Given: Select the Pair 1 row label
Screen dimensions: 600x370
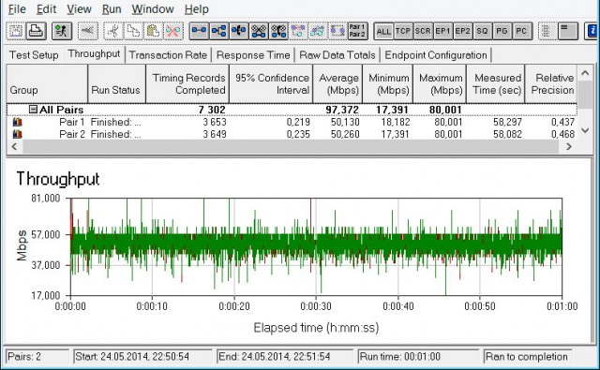Looking at the screenshot, I should coord(72,123).
